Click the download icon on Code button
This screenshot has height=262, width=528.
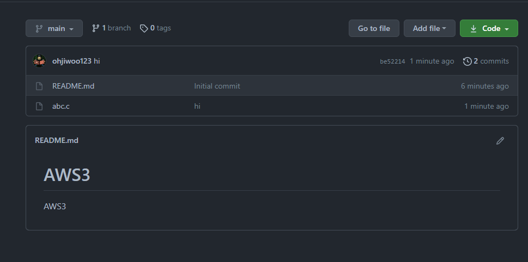(474, 29)
